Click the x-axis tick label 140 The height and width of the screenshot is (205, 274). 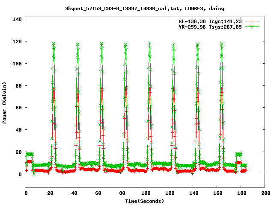tap(194, 193)
